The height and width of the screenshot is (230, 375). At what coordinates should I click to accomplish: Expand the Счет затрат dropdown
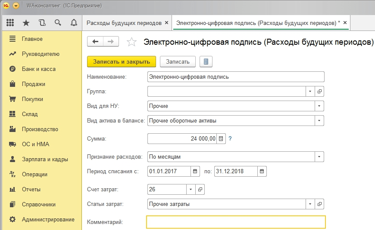(x=191, y=189)
